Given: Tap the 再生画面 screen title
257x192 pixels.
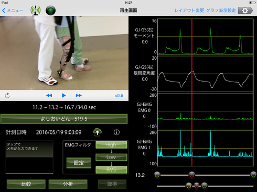Looking at the screenshot, I should [128, 10].
